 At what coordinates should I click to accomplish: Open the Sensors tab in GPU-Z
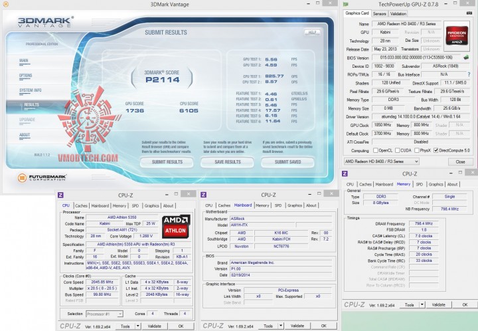point(380,14)
